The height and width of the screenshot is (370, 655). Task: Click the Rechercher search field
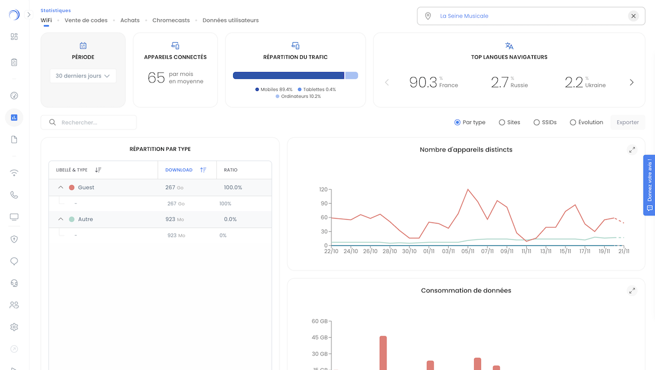[x=93, y=122]
